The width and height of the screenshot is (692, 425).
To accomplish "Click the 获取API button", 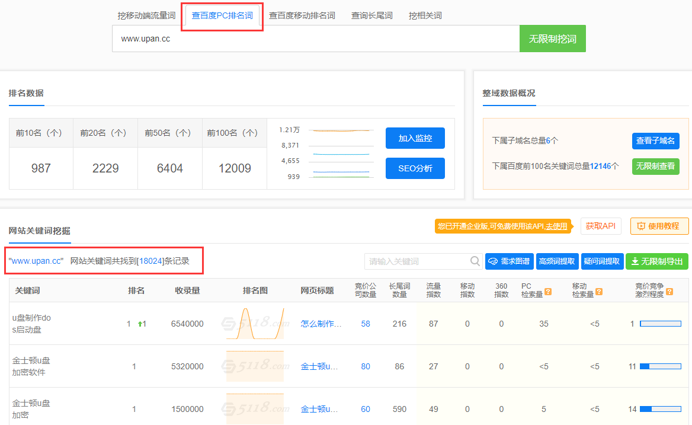I will coord(601,226).
